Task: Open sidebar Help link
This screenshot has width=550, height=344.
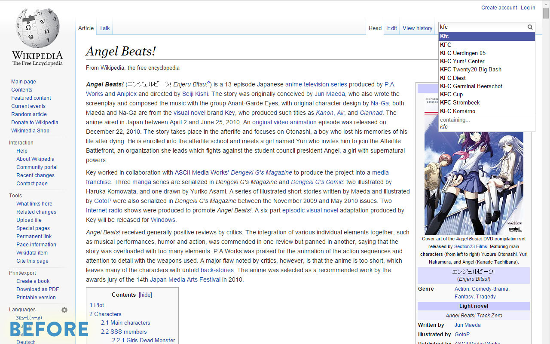Action: coord(22,151)
